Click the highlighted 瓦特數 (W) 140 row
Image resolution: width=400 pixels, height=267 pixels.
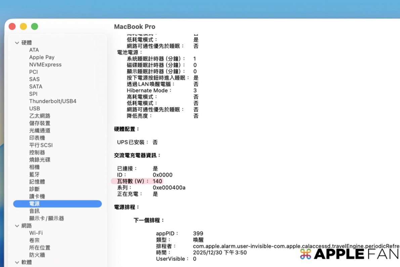[x=137, y=181]
